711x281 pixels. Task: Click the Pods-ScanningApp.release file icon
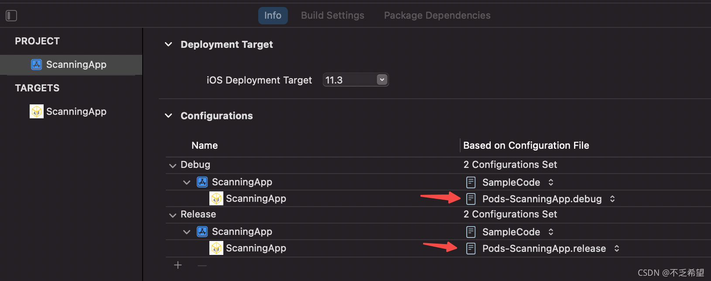point(471,249)
